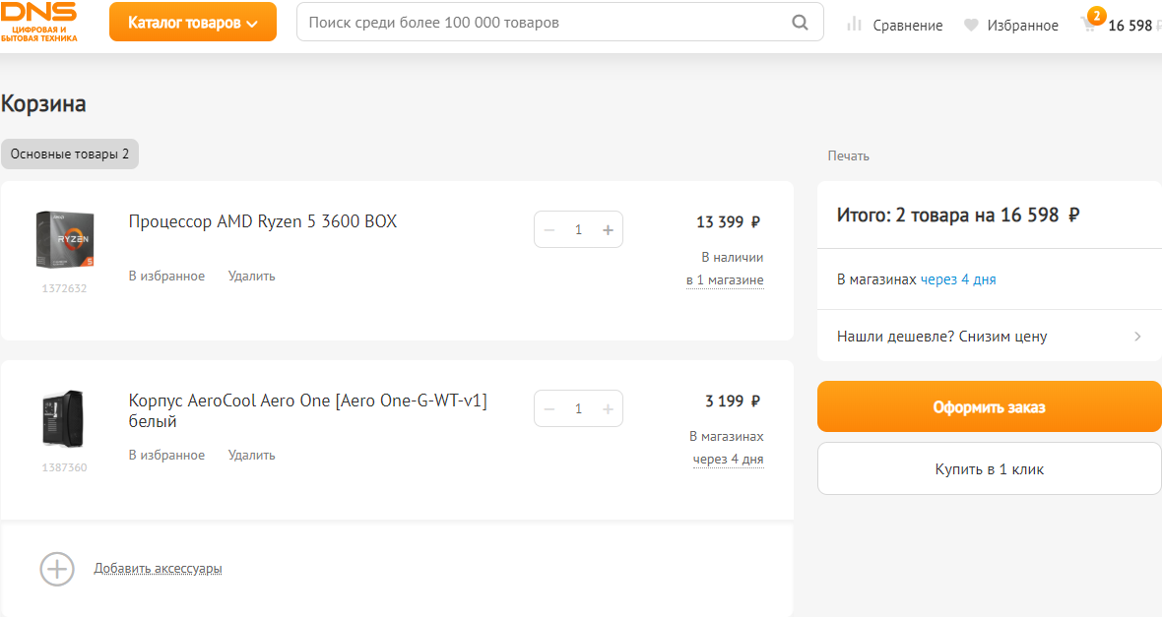Add AeroCool case to В избранное

tap(166, 456)
